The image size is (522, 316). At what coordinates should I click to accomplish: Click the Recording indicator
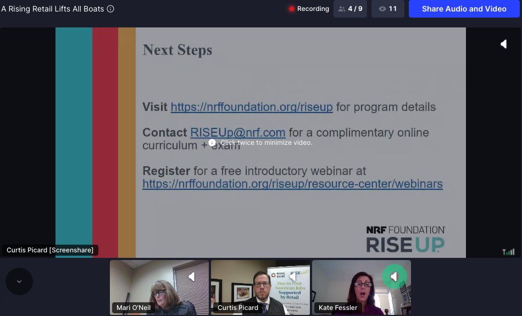pos(309,9)
